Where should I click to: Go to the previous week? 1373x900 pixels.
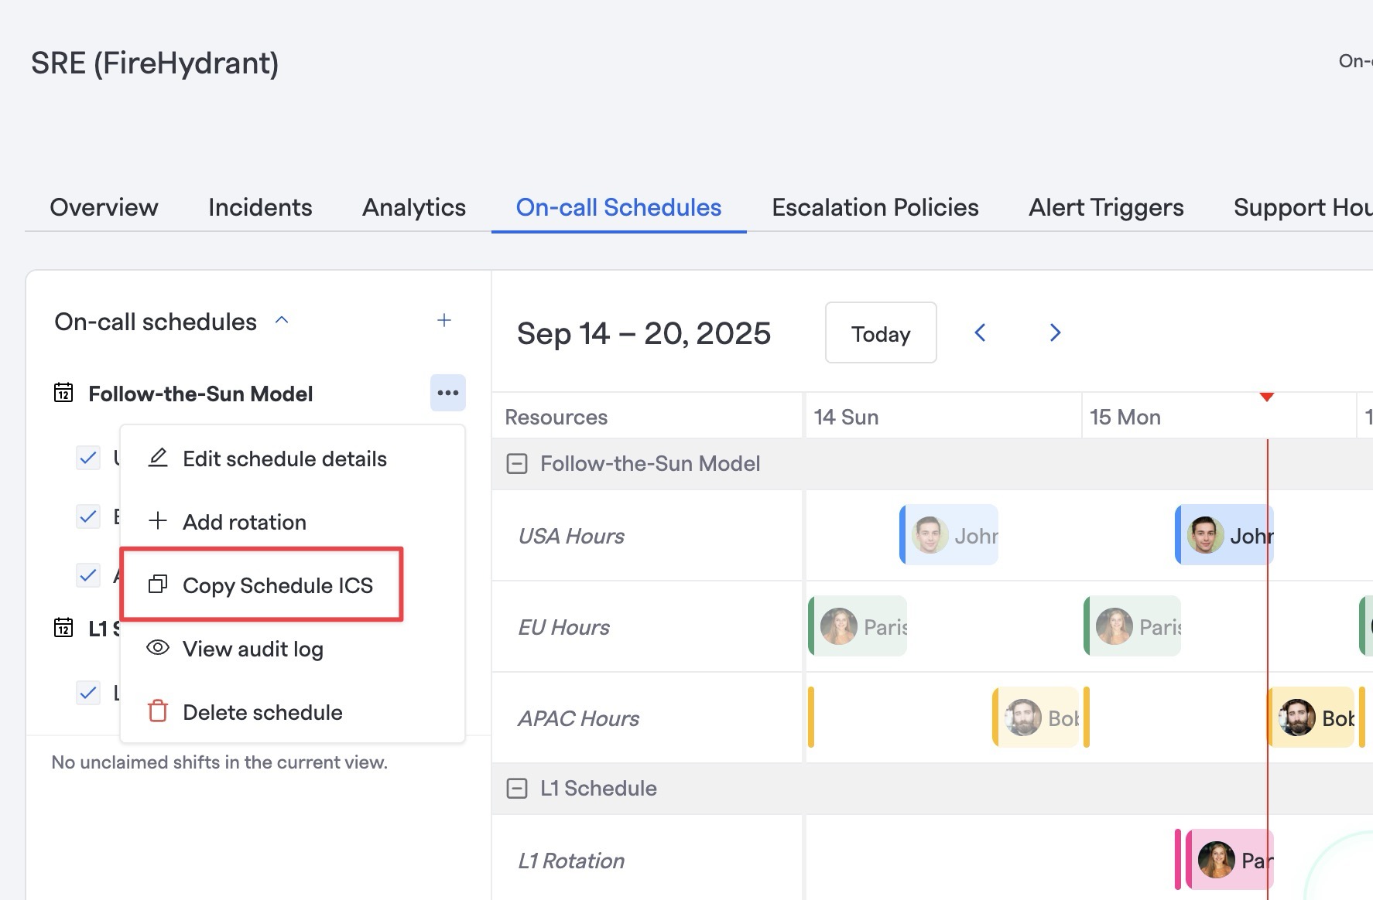(x=980, y=333)
